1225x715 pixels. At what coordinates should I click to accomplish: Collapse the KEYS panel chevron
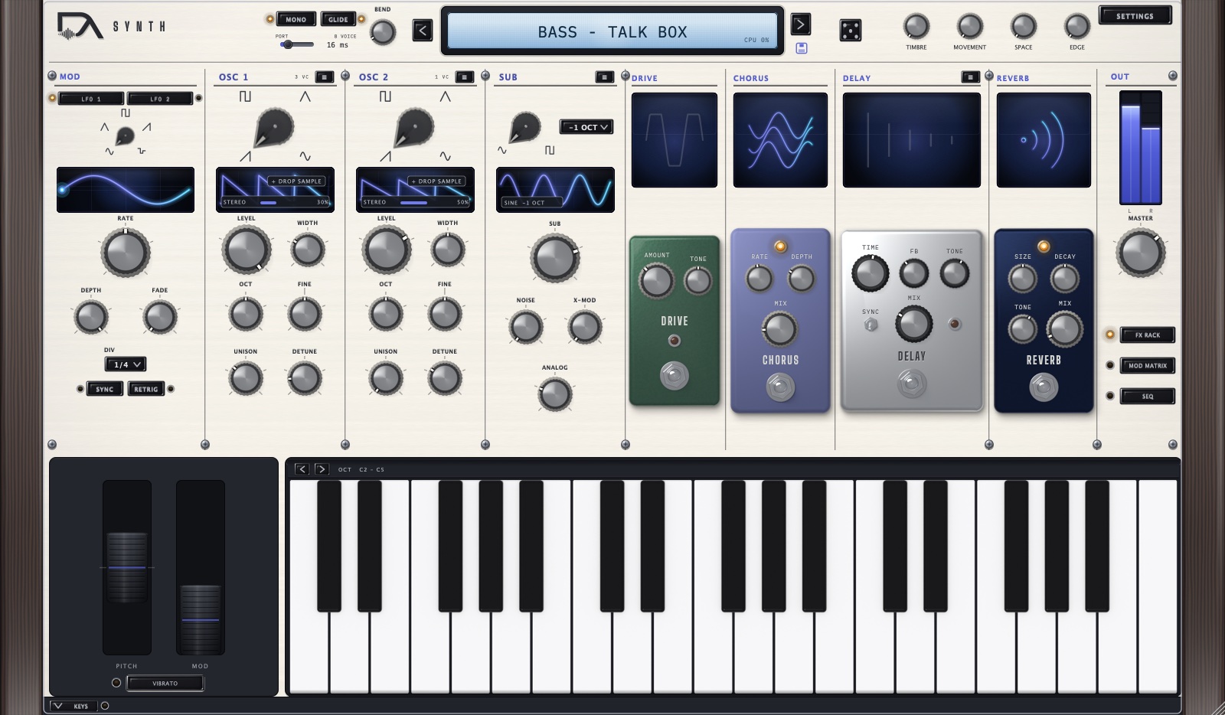(x=57, y=706)
